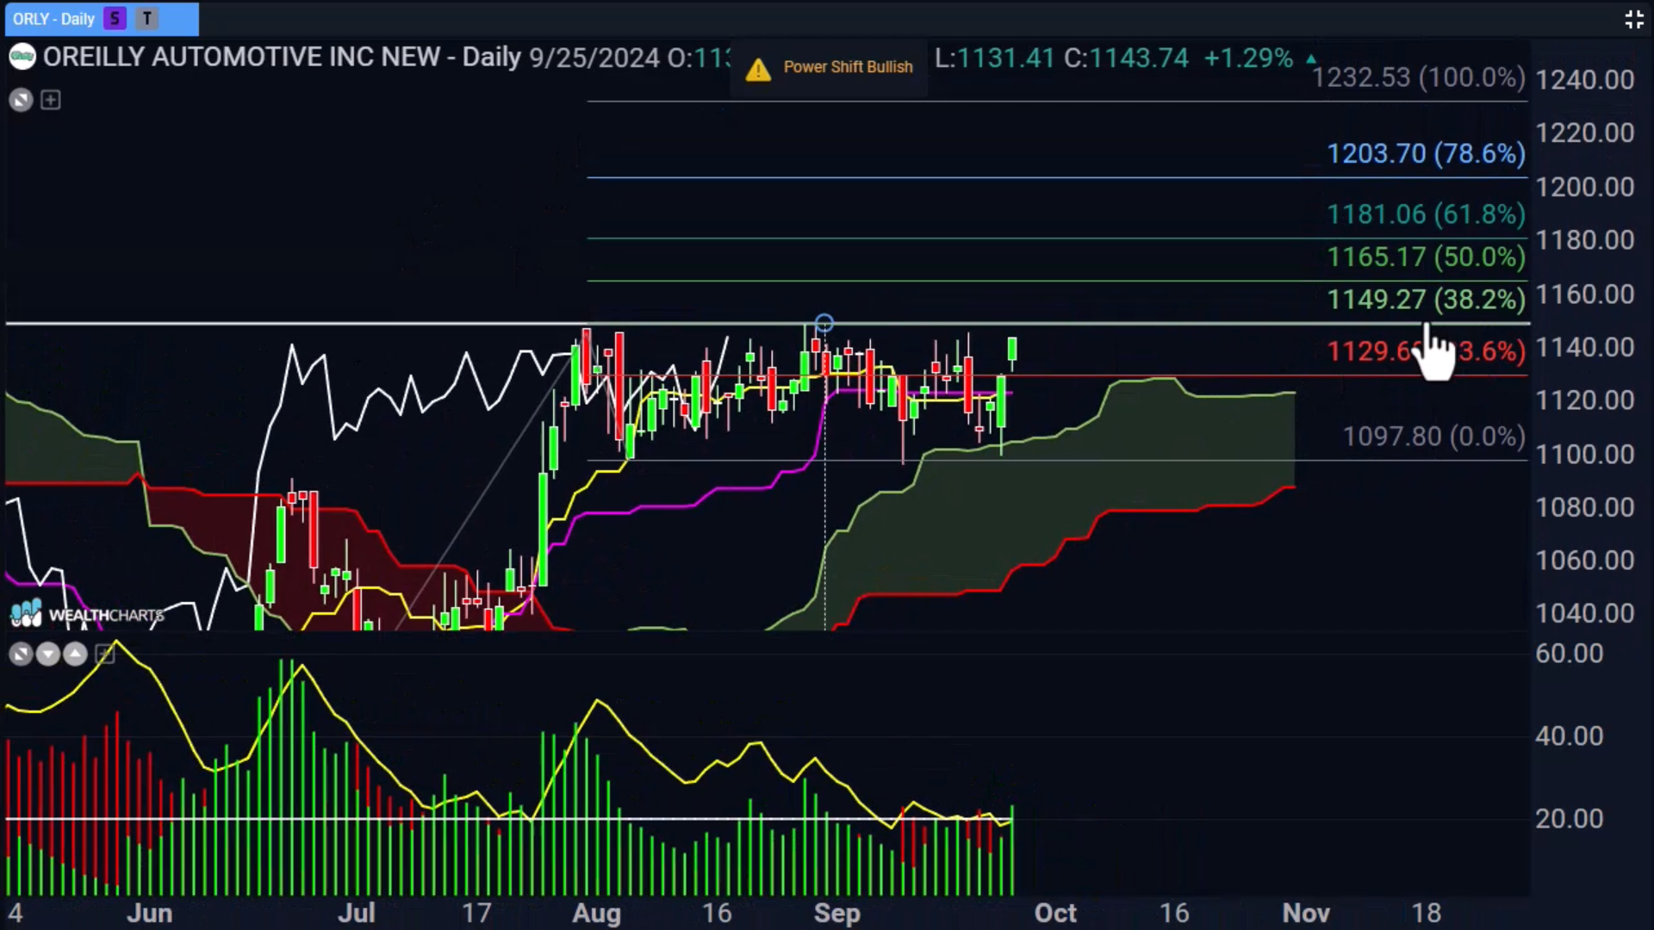Click the Jul label on time axis
This screenshot has width=1654, height=930.
tap(356, 914)
